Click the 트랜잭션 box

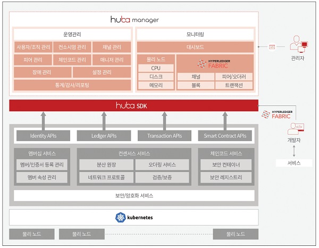(234, 85)
